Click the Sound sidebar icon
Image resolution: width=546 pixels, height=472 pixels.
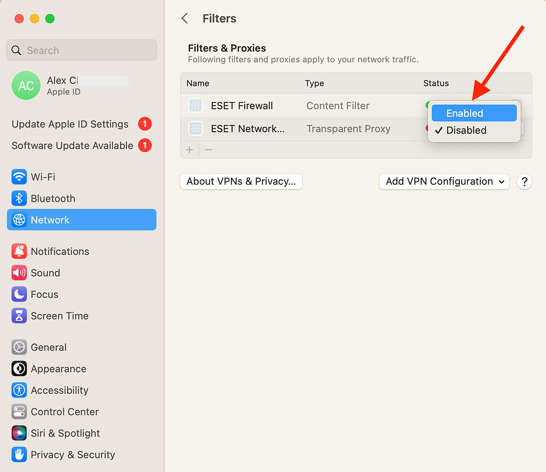click(19, 273)
